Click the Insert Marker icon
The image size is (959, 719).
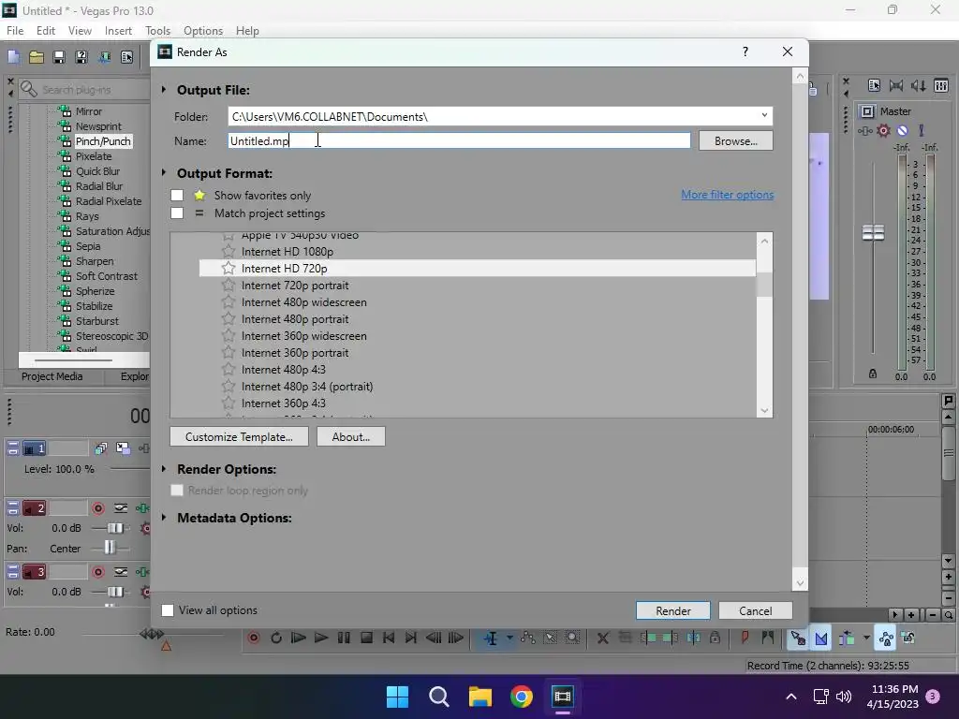[745, 638]
